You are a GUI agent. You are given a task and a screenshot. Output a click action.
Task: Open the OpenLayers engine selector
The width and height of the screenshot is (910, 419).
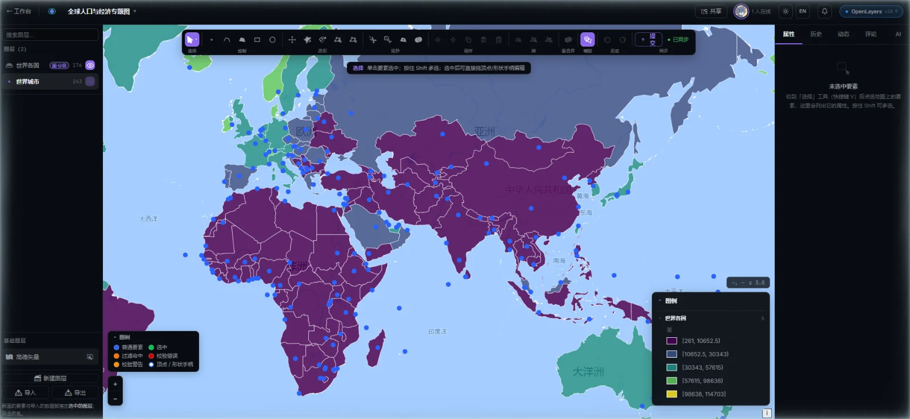pyautogui.click(x=871, y=11)
